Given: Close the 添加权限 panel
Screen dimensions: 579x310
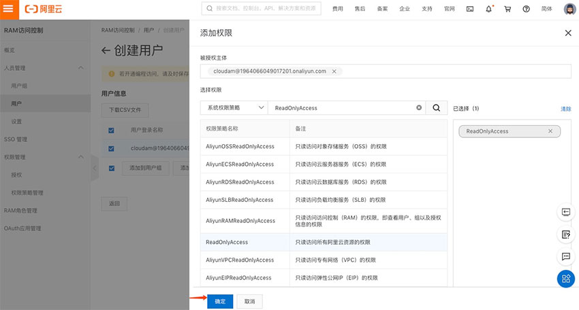Looking at the screenshot, I should coord(568,33).
